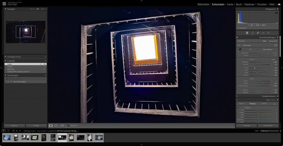Click the Autom. tone button
This screenshot has height=146, width=283.
coord(273,60)
